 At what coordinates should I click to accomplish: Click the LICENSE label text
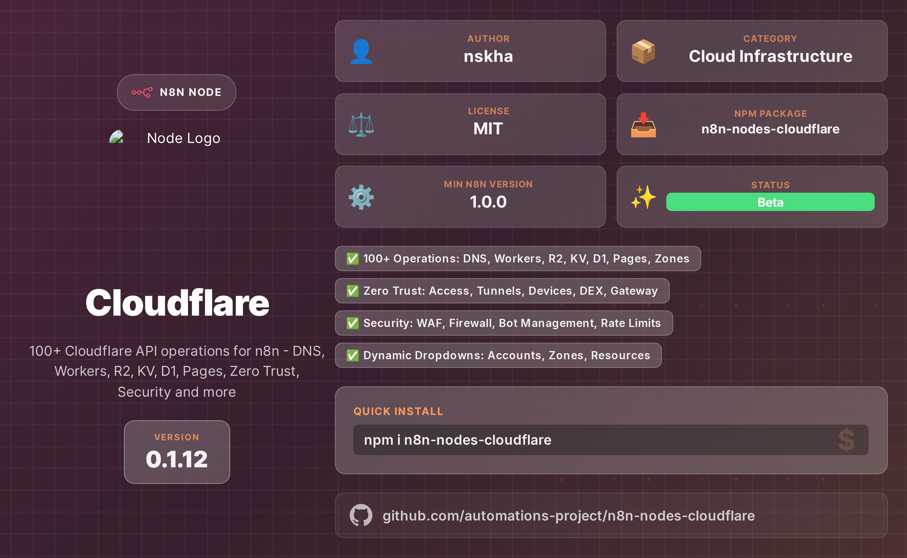click(488, 111)
